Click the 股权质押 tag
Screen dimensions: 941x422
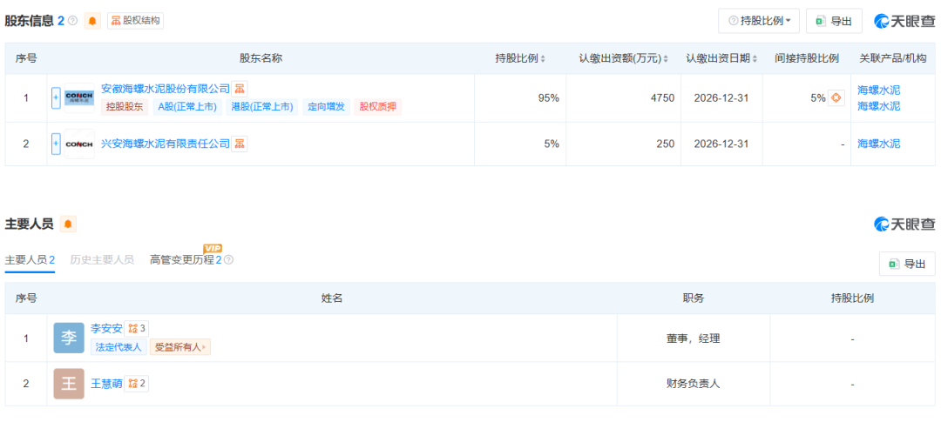coord(377,107)
